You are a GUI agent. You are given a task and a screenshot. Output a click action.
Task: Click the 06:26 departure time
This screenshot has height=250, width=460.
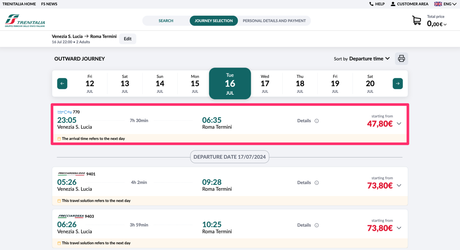(67, 225)
